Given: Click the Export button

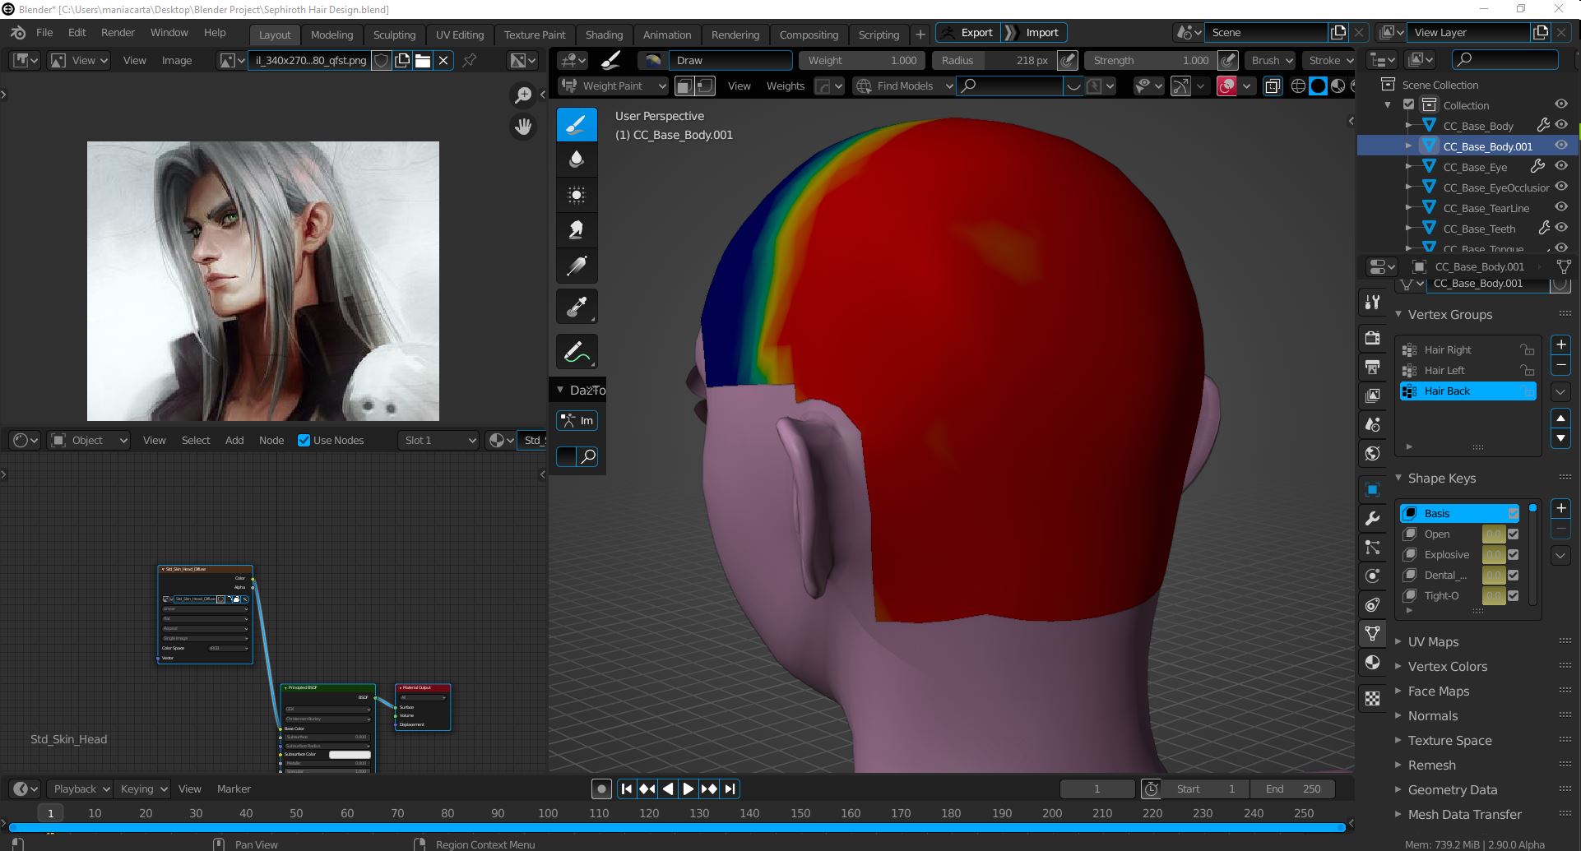Looking at the screenshot, I should point(968,32).
